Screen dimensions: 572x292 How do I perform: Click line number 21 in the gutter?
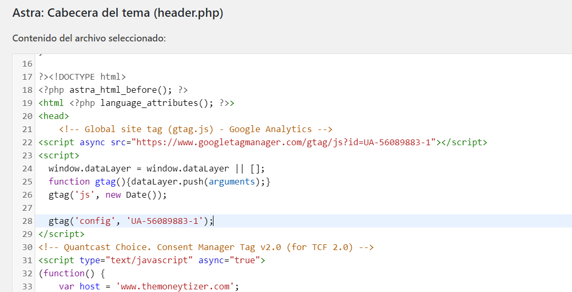coord(27,129)
